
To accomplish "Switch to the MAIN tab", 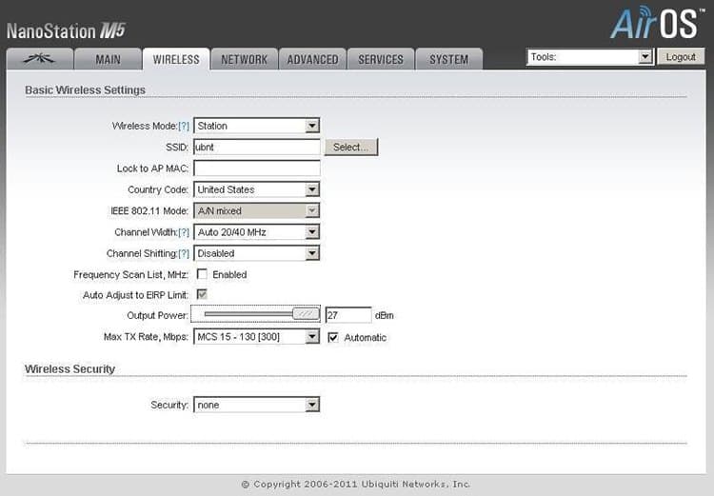I will [108, 59].
